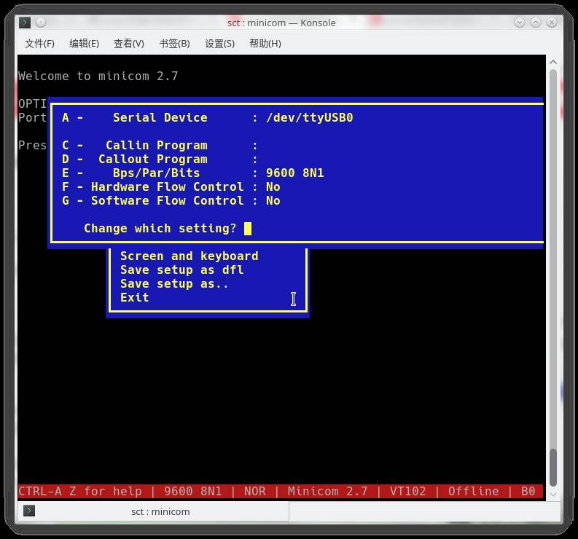
Task: Open the 查看(V) menu
Action: 129,44
